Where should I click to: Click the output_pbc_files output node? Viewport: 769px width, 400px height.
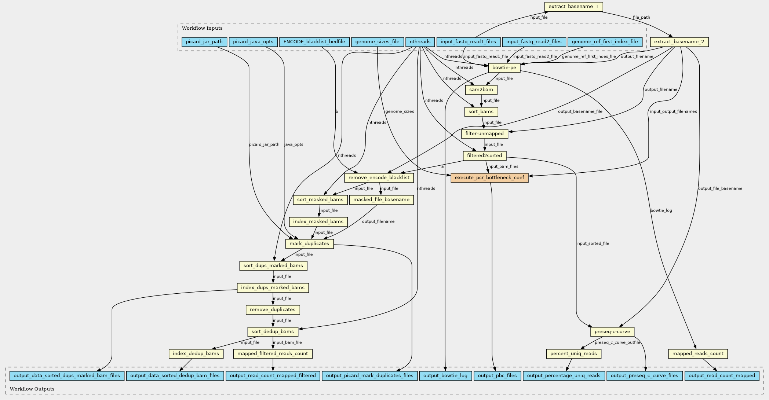[497, 376]
